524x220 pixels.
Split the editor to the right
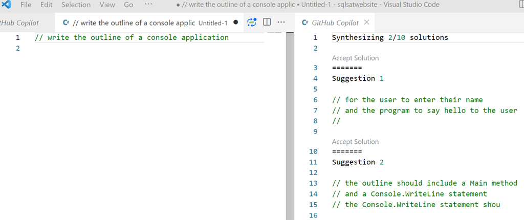coord(267,23)
